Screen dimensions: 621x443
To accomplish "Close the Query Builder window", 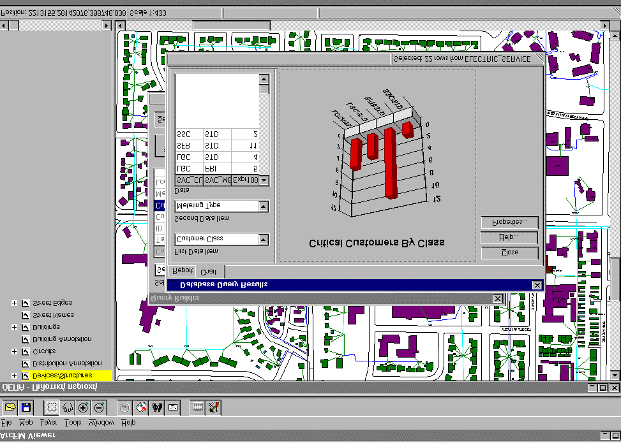I will pos(498,299).
